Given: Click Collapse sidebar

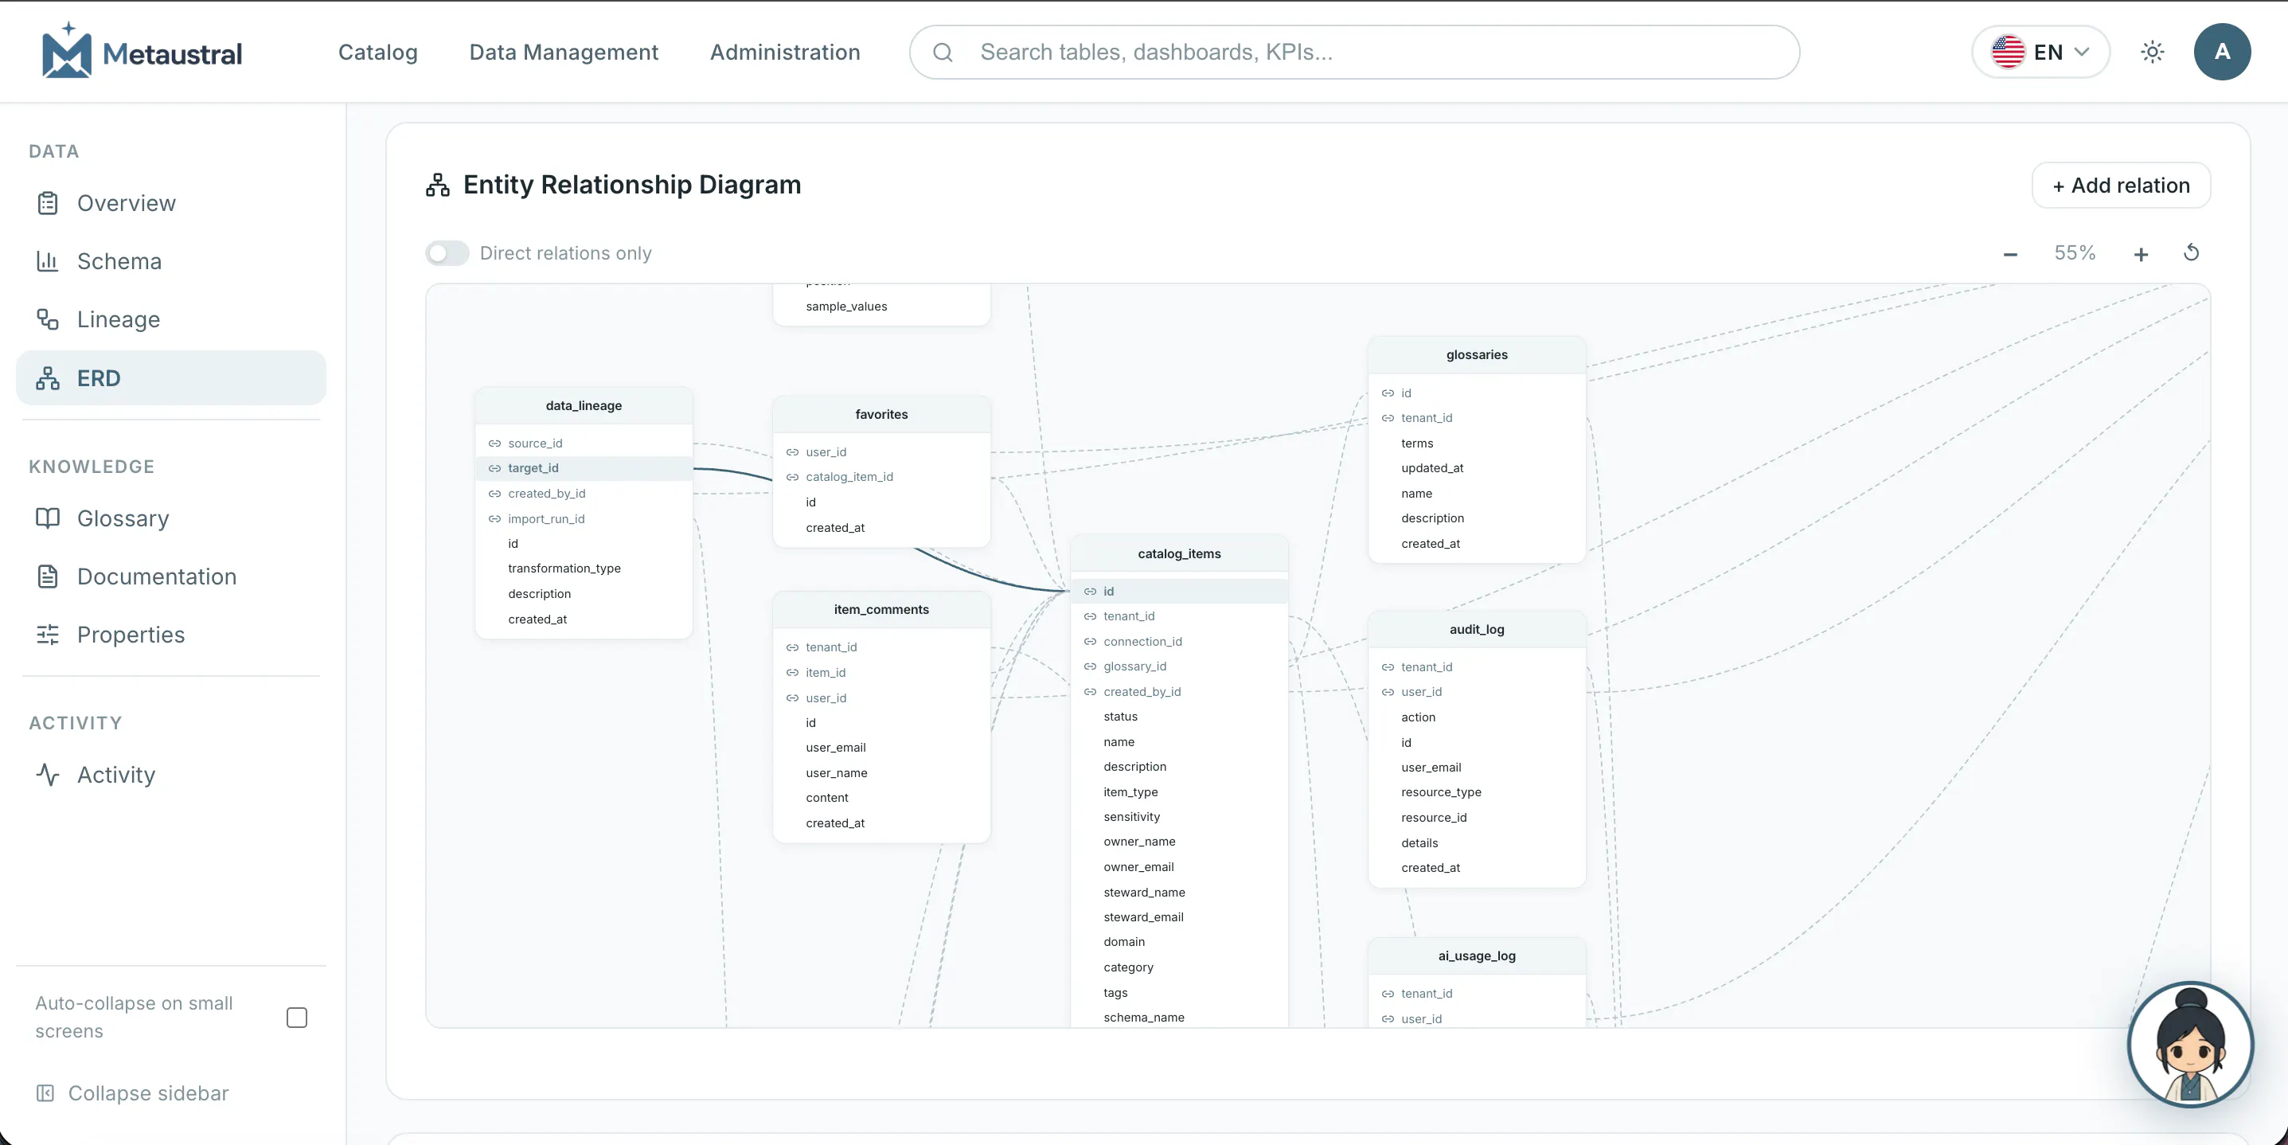Looking at the screenshot, I should [x=131, y=1093].
